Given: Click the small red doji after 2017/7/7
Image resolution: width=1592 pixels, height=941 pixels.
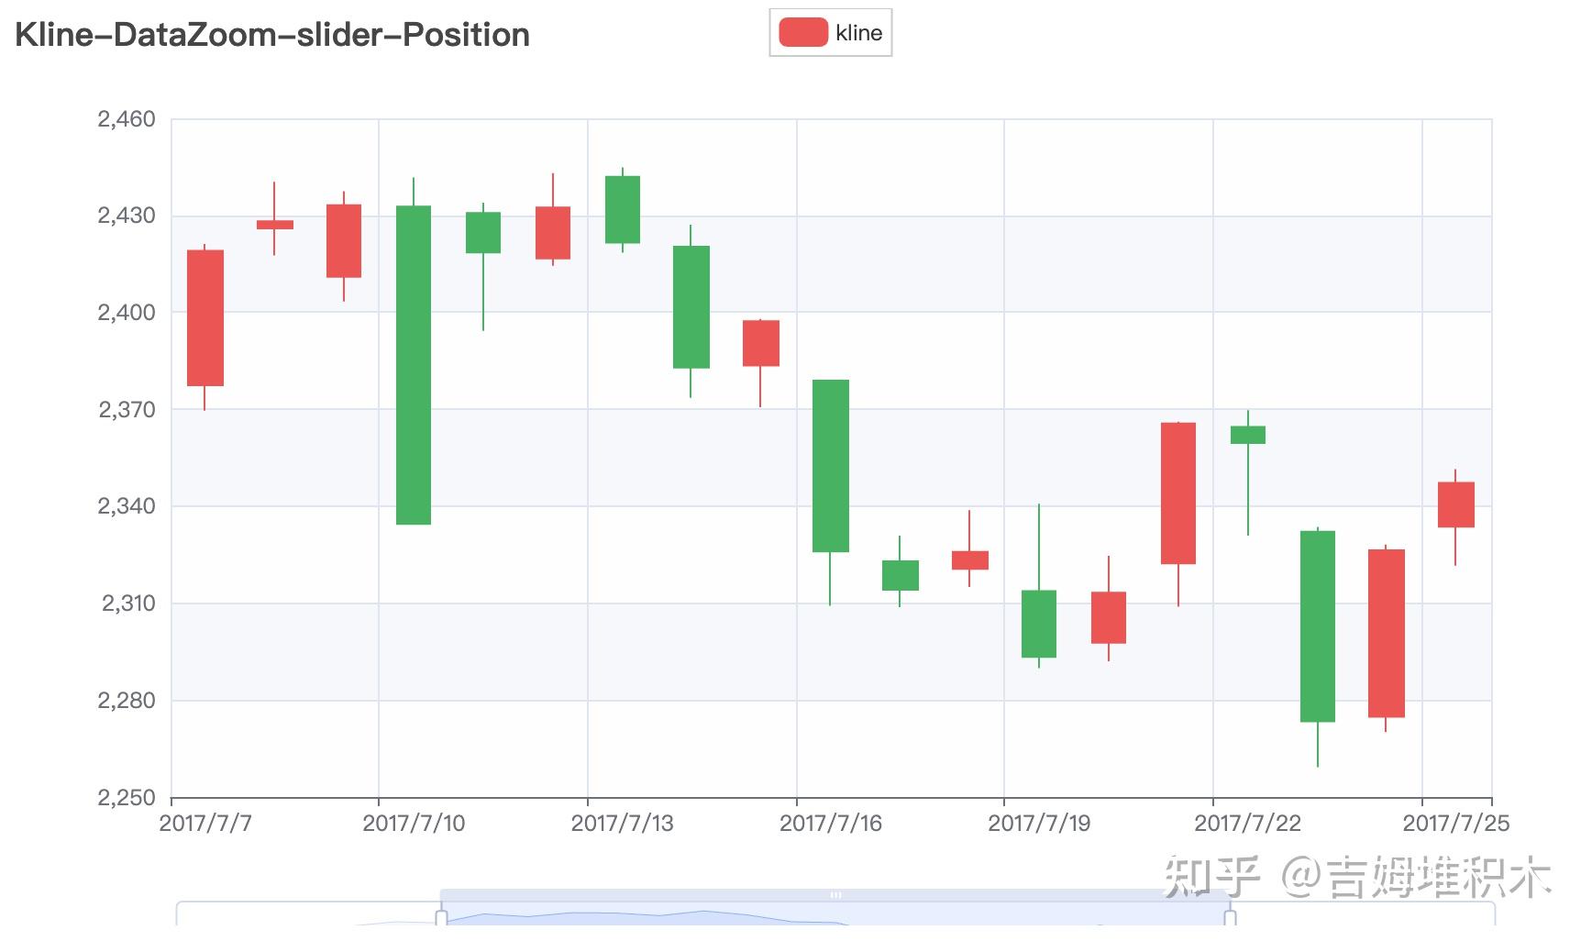Looking at the screenshot, I should pos(273,223).
